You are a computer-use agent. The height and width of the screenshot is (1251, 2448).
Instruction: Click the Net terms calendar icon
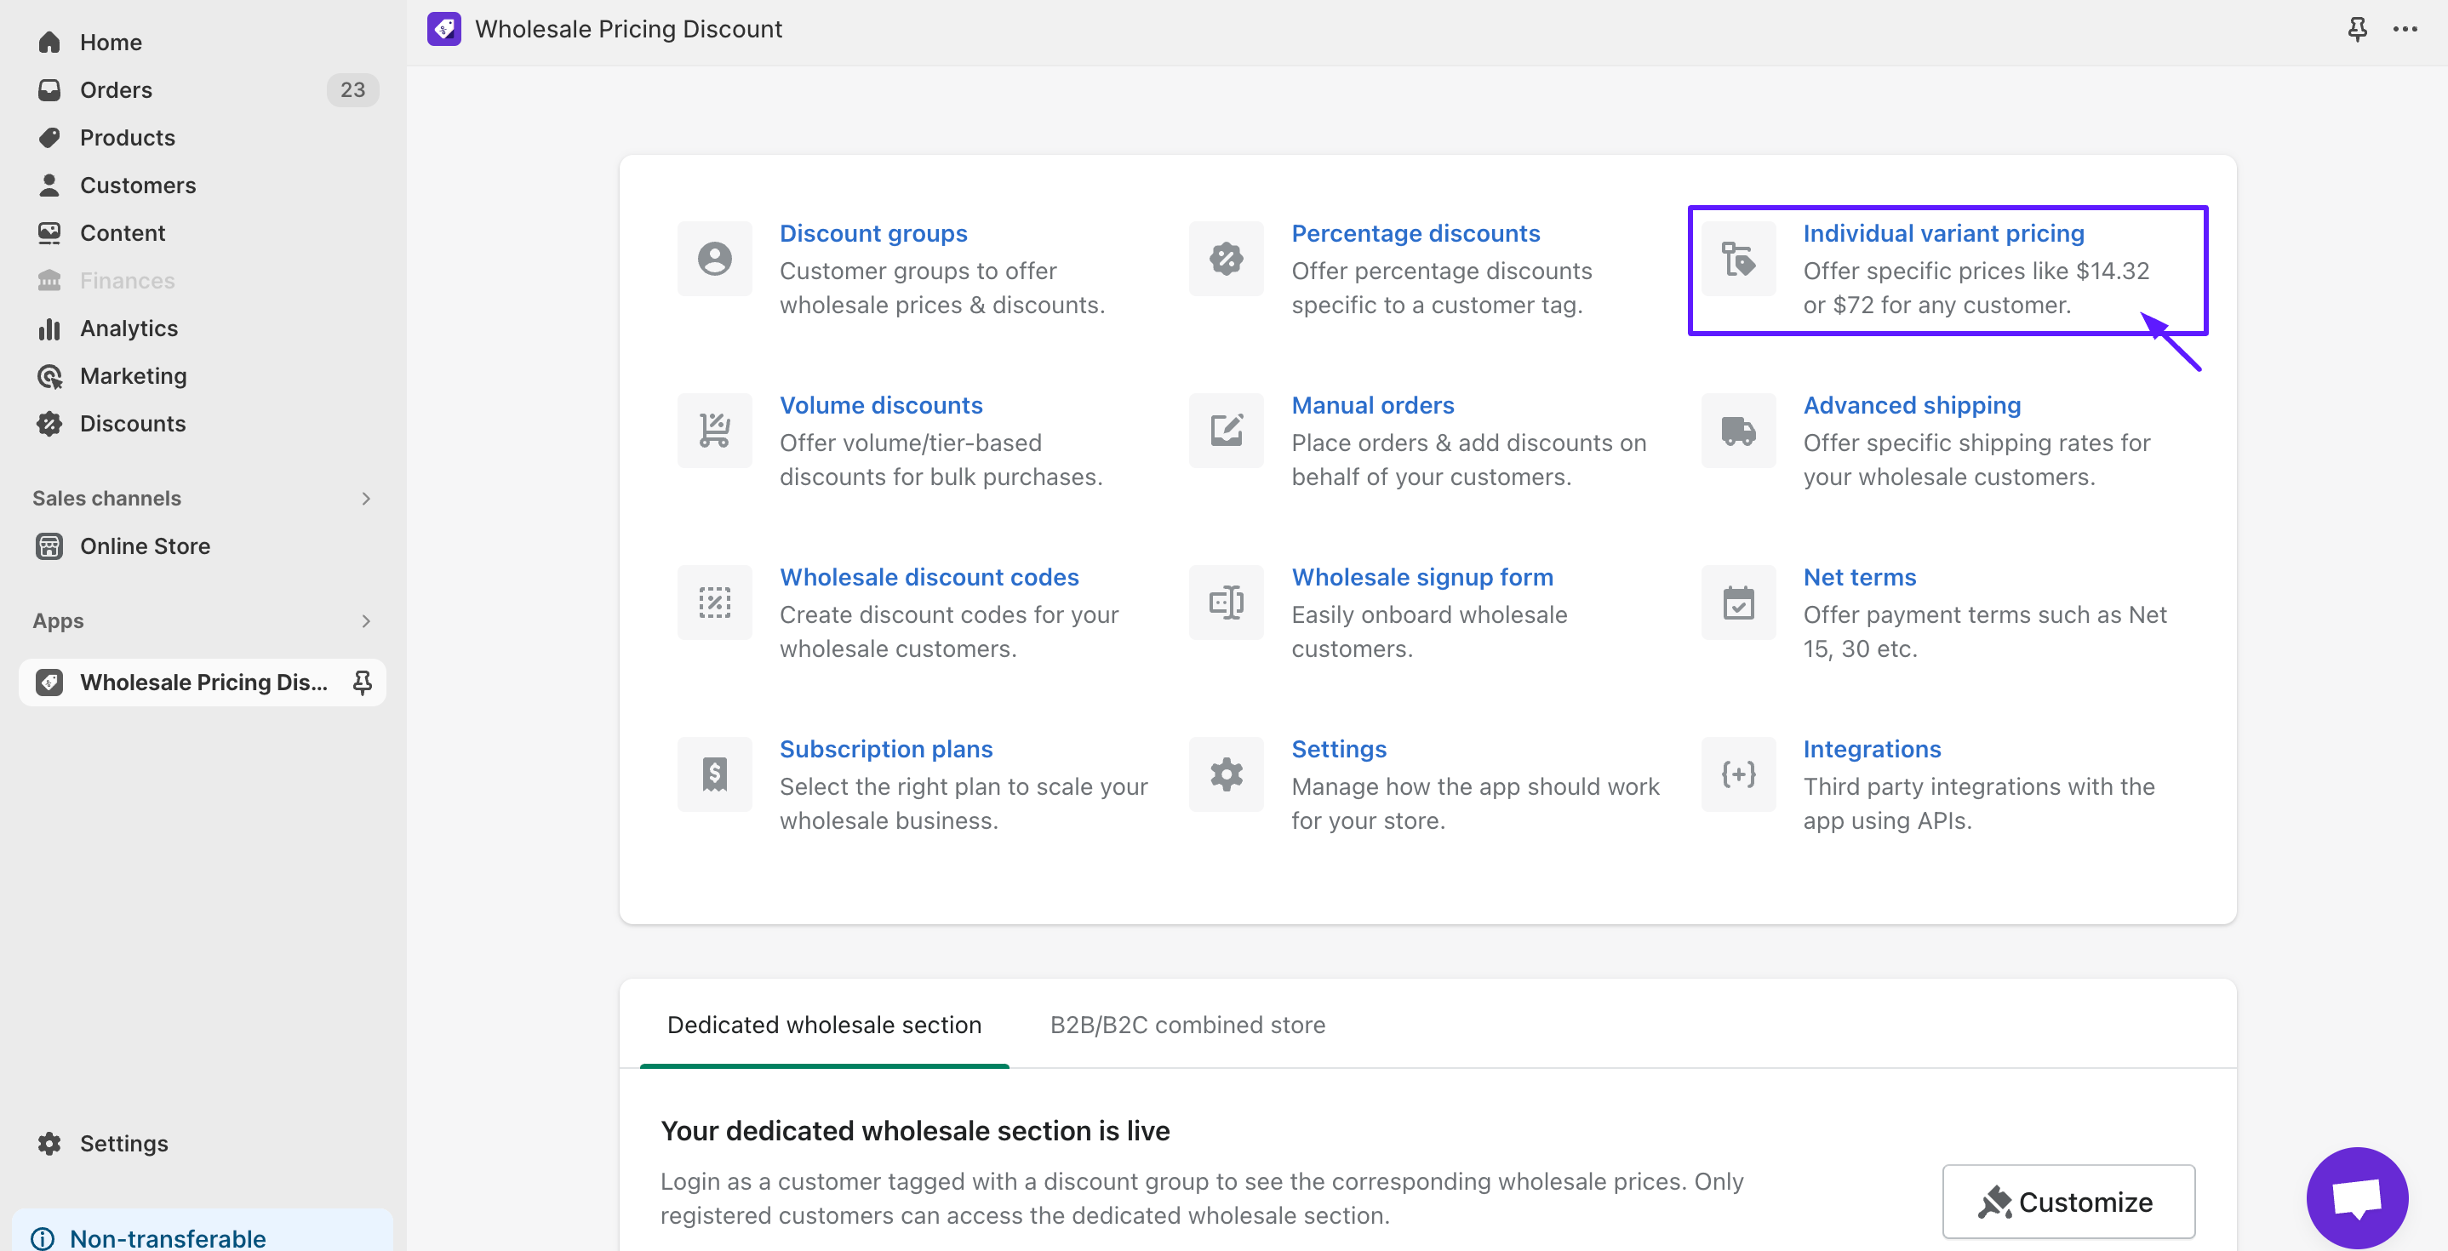point(1738,603)
